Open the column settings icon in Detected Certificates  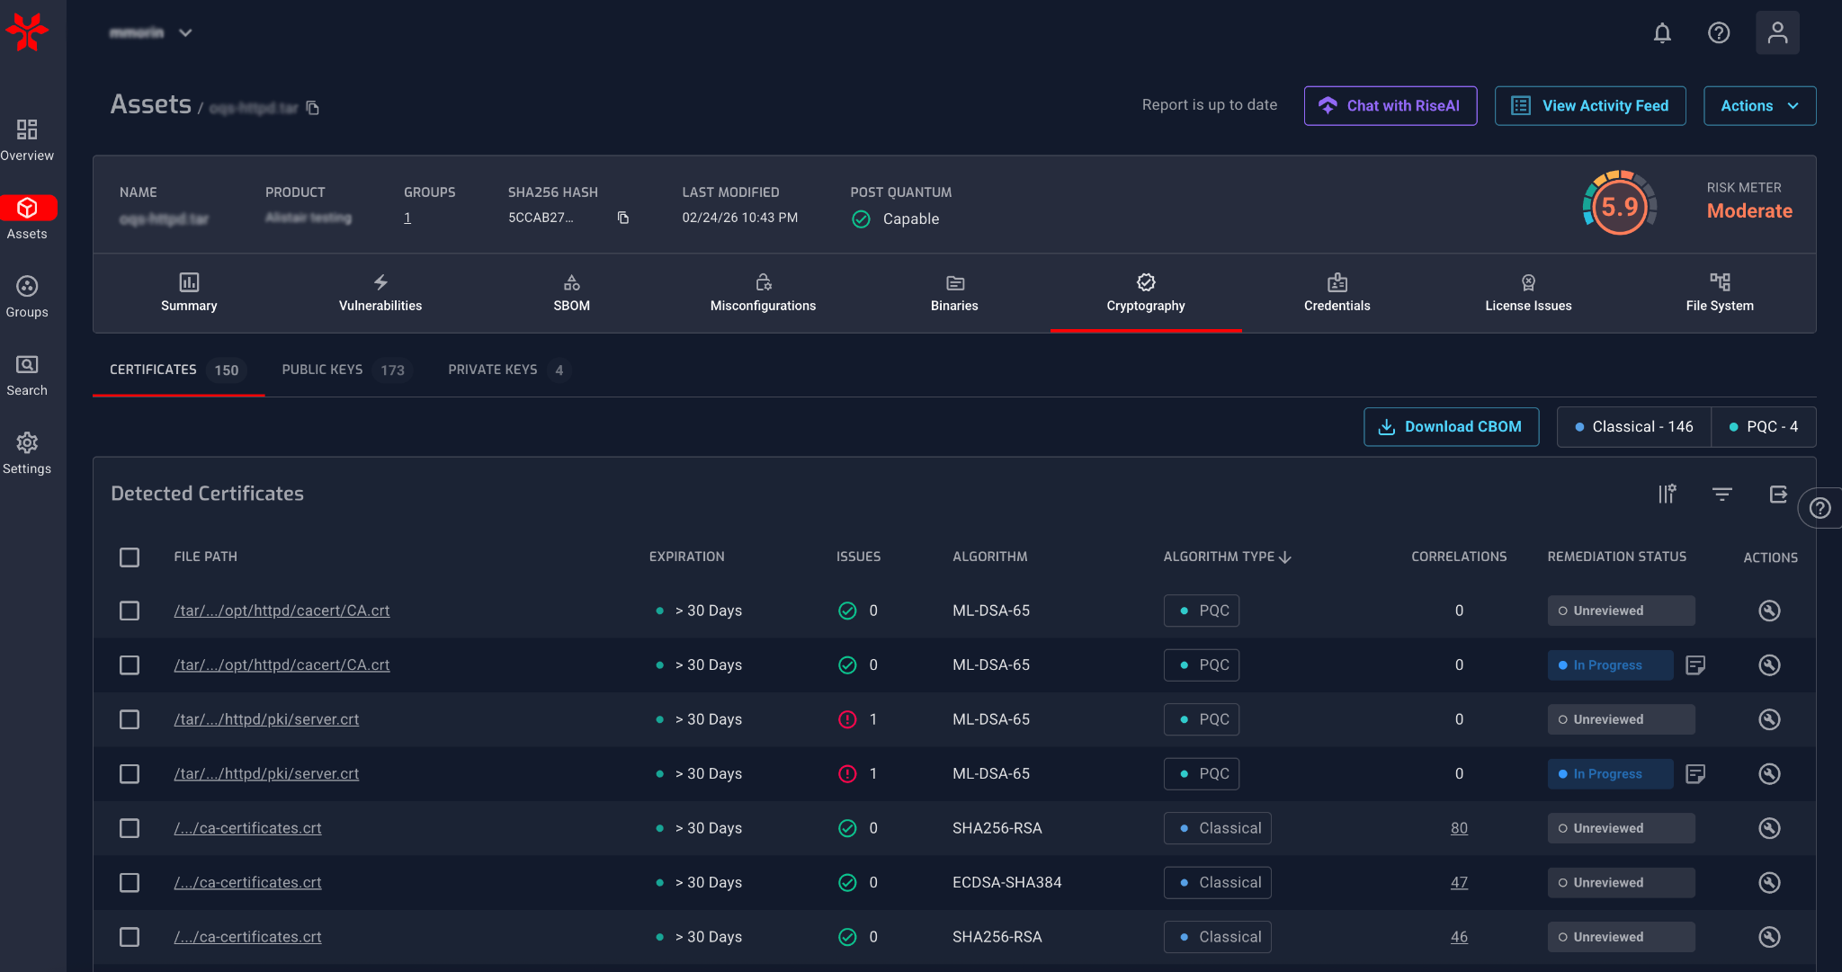point(1667,494)
